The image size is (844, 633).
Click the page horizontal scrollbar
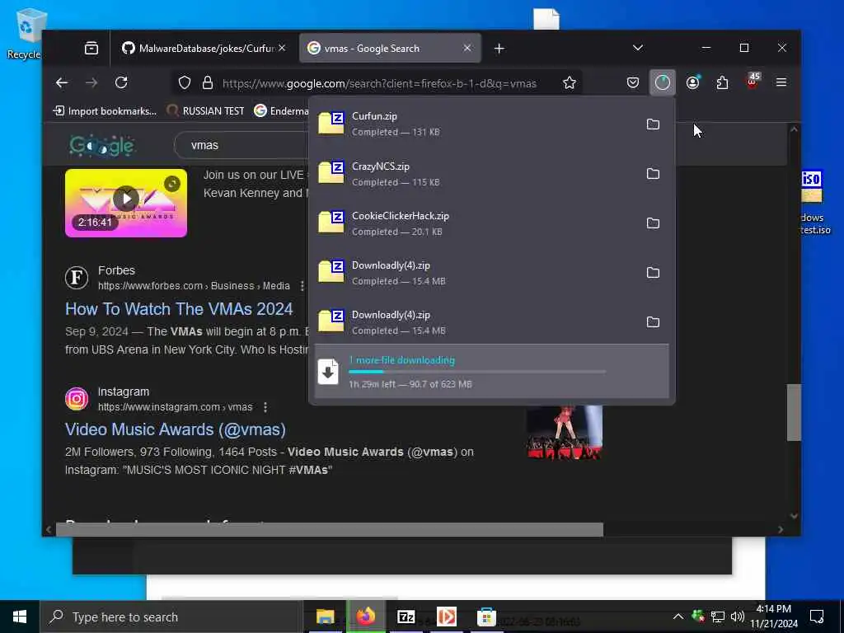point(330,529)
